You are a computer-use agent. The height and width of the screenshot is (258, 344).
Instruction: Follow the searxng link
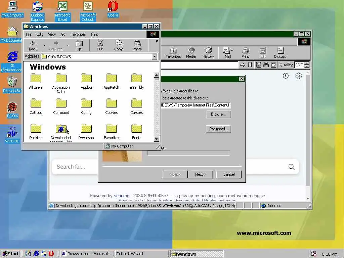click(x=122, y=196)
